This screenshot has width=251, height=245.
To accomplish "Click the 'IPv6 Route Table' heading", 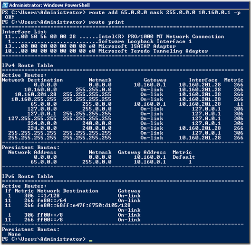I will pos(28,176).
